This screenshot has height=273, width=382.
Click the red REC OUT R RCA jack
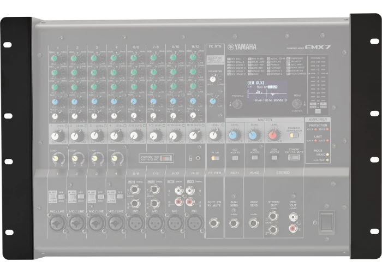click(293, 228)
